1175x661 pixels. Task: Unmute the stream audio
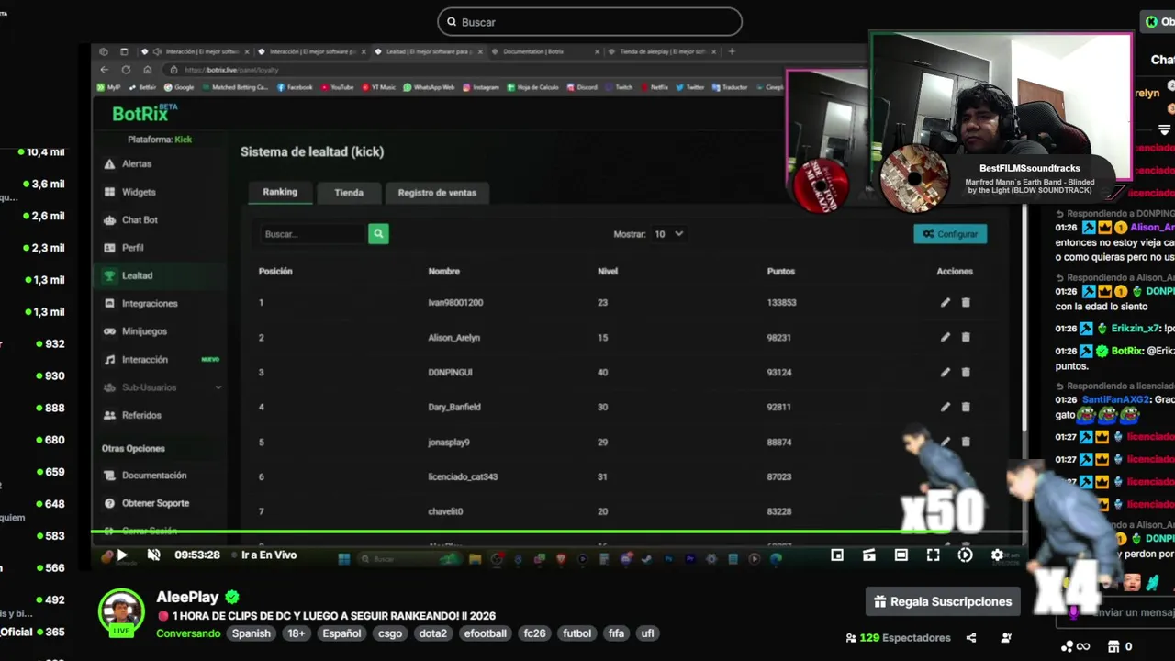(153, 555)
